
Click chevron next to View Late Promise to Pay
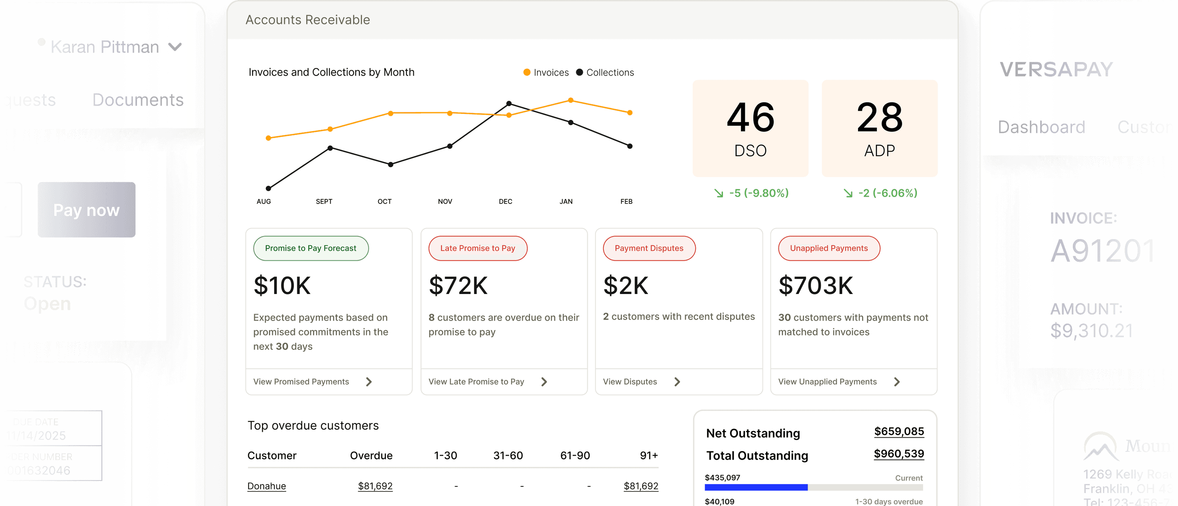coord(544,382)
